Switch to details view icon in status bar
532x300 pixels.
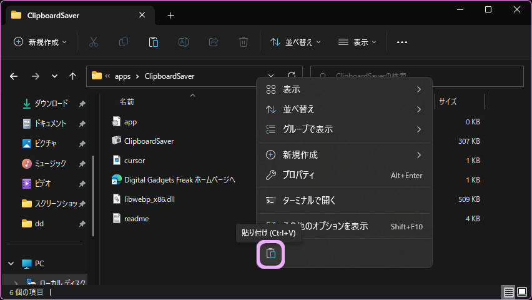coord(508,292)
